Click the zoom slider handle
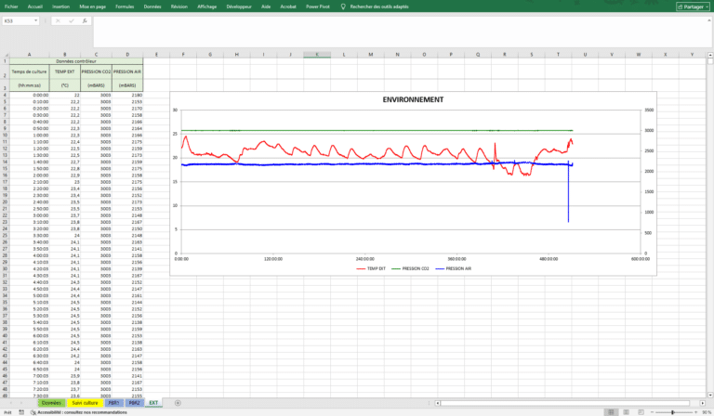 tap(674, 412)
